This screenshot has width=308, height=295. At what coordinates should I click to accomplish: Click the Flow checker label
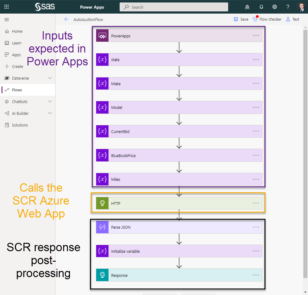[270, 19]
